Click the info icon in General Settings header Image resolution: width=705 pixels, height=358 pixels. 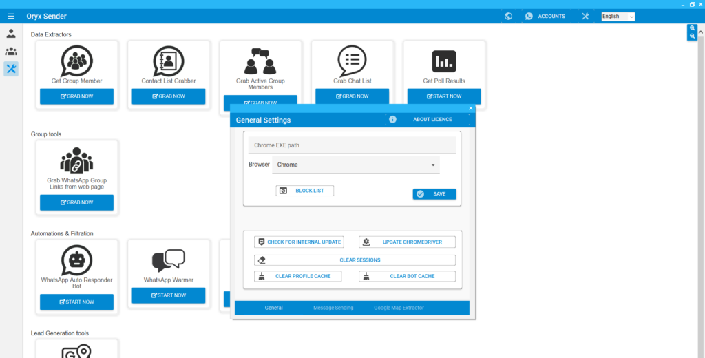point(392,120)
